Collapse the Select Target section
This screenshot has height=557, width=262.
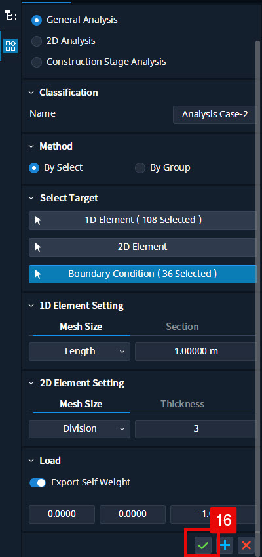(x=32, y=198)
